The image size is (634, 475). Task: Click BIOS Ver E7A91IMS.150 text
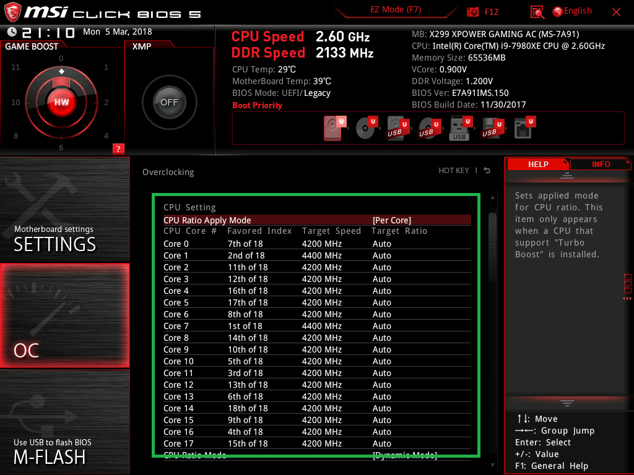click(x=460, y=93)
